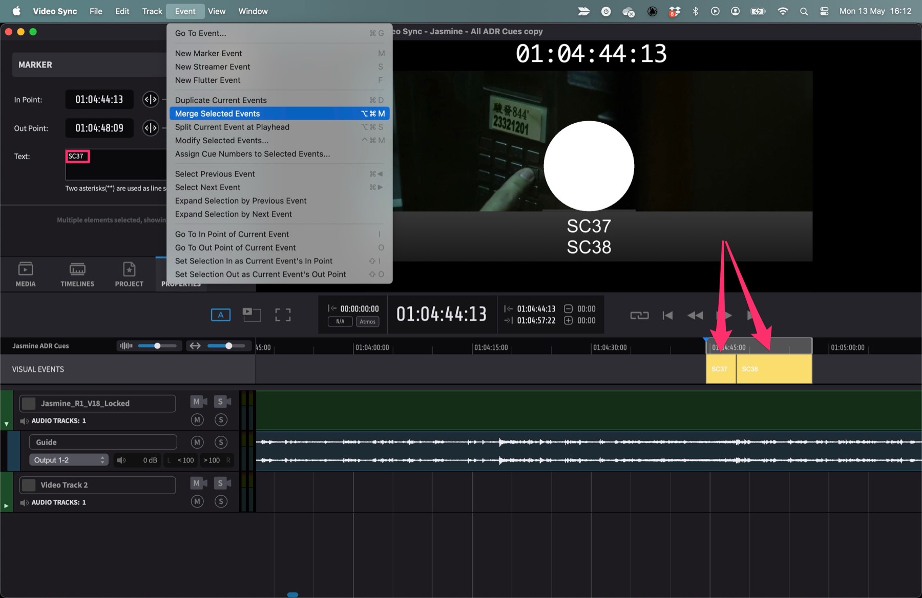Choose Assign Cue Numbers to Selected Events
The height and width of the screenshot is (598, 922).
[x=280, y=153]
